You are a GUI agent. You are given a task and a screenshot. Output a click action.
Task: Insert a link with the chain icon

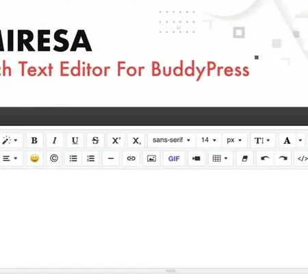[131, 158]
